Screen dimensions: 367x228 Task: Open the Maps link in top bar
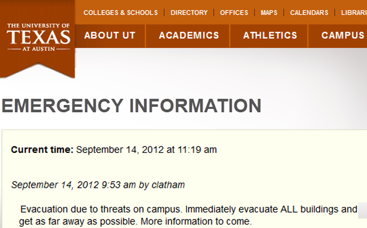tap(269, 12)
